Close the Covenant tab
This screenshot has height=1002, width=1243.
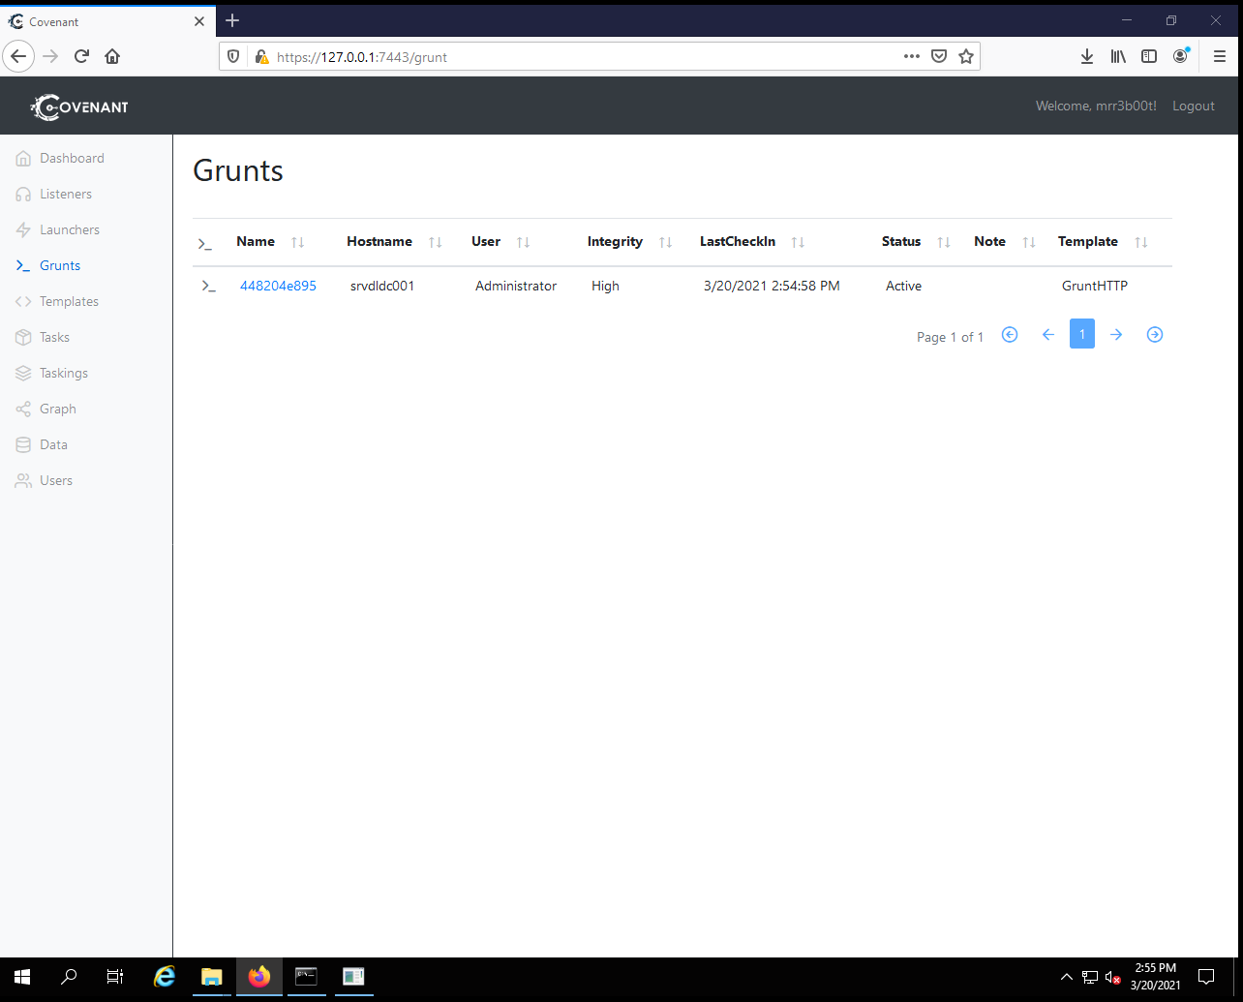click(199, 21)
